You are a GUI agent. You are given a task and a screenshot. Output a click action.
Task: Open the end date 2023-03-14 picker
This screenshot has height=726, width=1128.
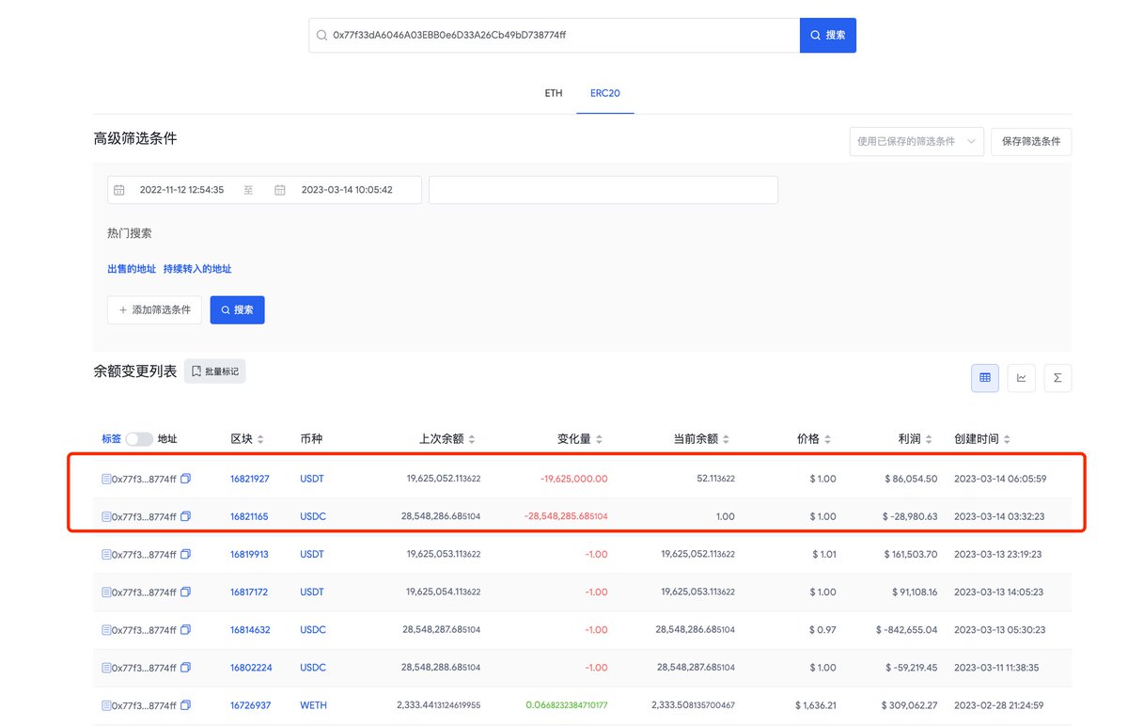pyautogui.click(x=347, y=190)
